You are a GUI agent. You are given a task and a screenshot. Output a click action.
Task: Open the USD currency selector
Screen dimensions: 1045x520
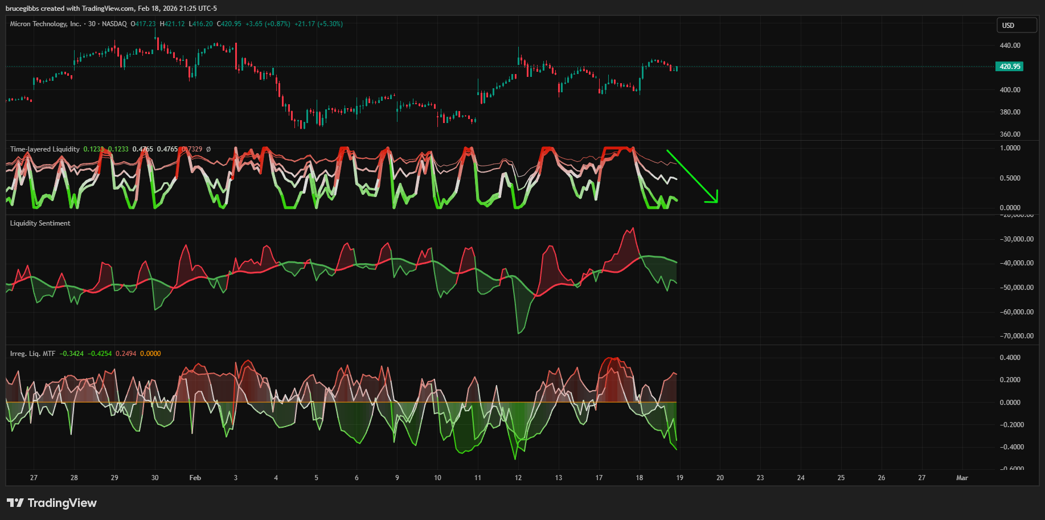point(1017,26)
